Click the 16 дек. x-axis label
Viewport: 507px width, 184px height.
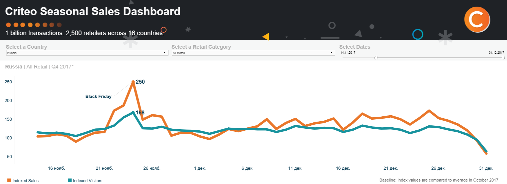click(x=343, y=168)
